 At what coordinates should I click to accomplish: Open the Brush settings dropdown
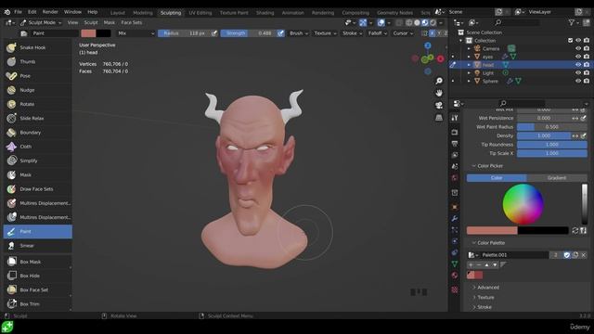coord(299,33)
